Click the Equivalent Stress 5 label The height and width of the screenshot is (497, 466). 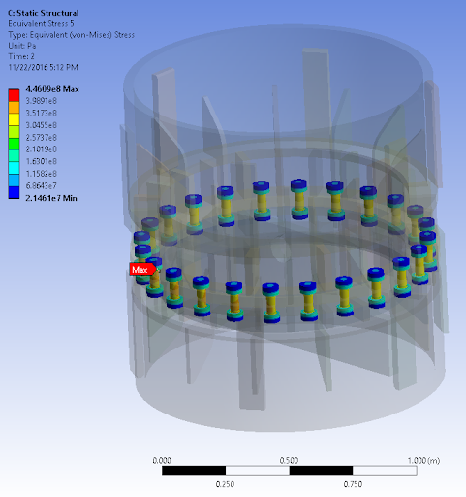41,24
